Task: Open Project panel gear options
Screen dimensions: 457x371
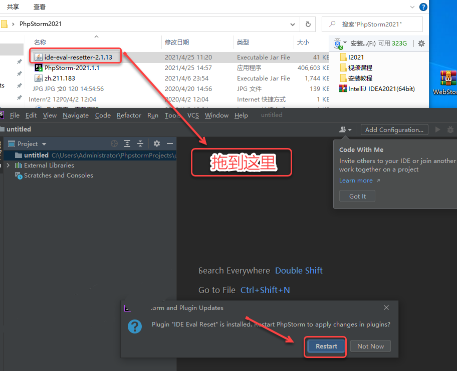Action: (157, 143)
